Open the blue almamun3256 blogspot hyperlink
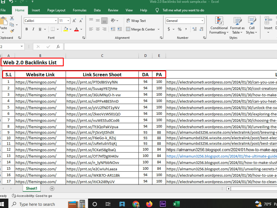Image resolution: width=277 pixels, height=208 pixels. click(x=222, y=156)
